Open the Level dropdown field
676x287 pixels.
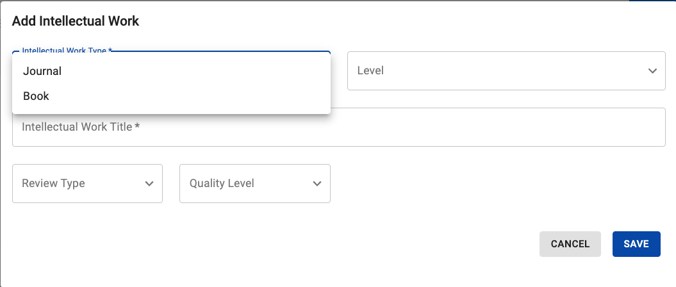[x=506, y=70]
